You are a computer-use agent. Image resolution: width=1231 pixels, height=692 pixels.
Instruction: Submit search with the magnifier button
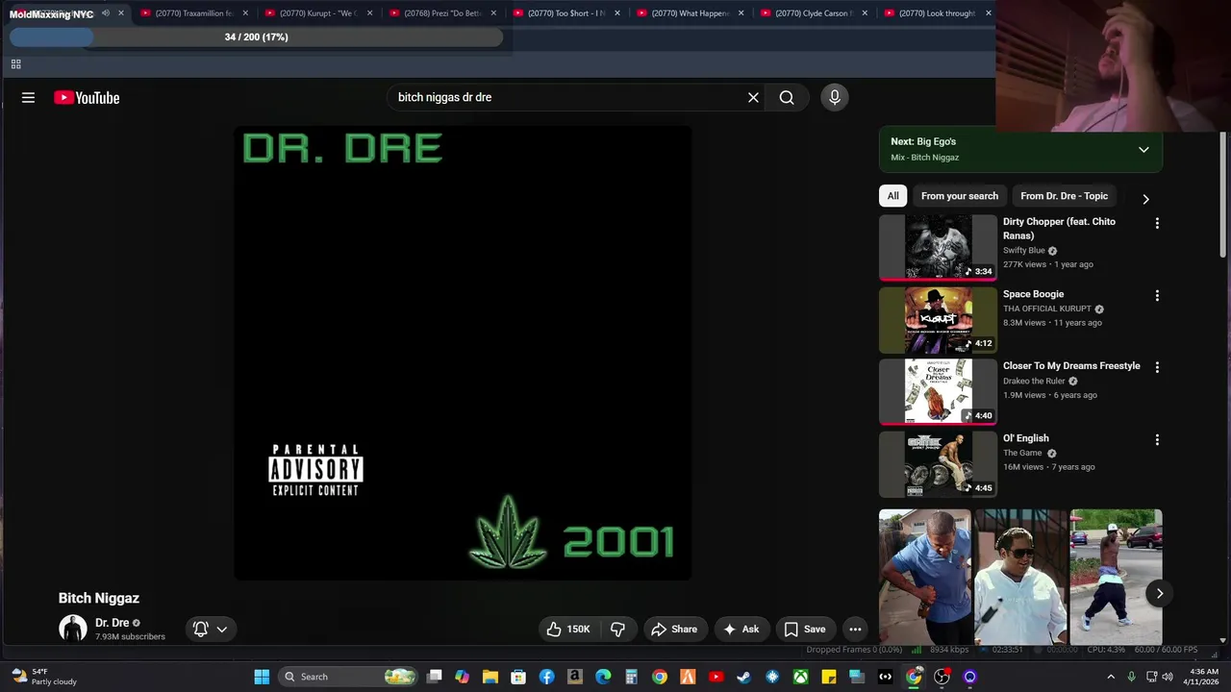[x=787, y=97]
